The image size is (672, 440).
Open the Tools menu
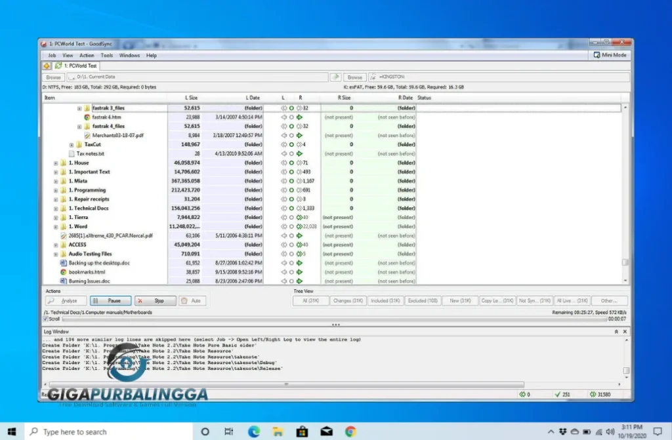click(x=107, y=56)
